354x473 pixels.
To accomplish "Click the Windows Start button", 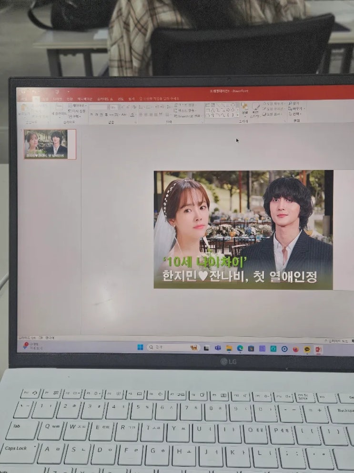I will [140, 347].
